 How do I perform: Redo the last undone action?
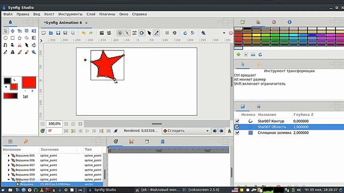pos(91,33)
